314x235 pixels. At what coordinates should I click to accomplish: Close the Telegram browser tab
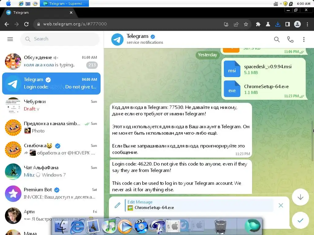(x=71, y=13)
